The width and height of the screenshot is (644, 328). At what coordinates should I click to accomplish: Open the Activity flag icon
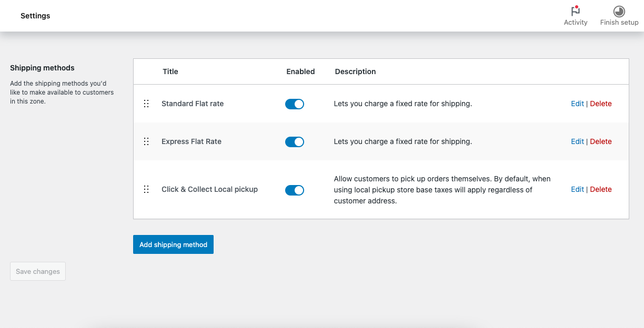click(575, 11)
